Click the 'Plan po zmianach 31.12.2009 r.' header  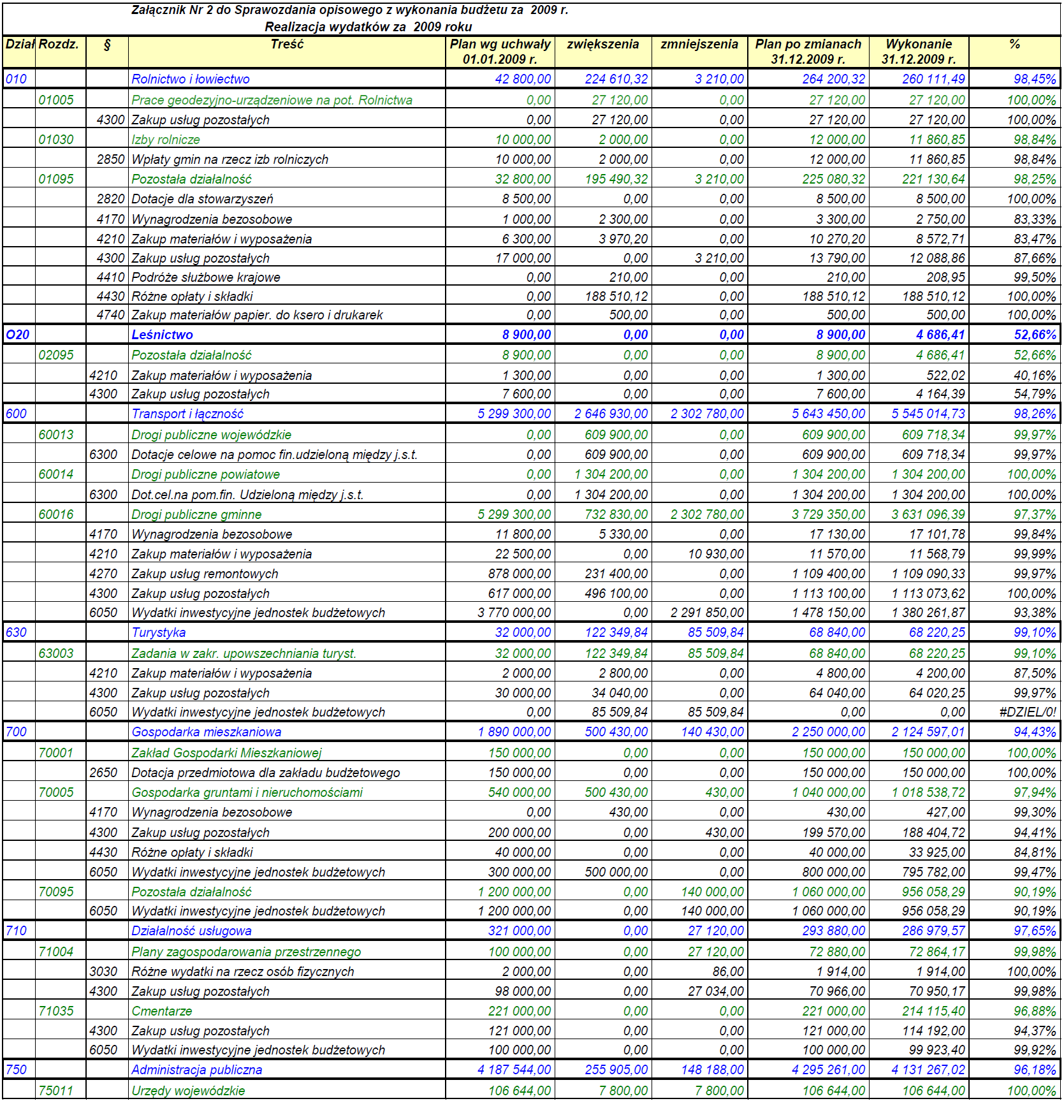[808, 52]
